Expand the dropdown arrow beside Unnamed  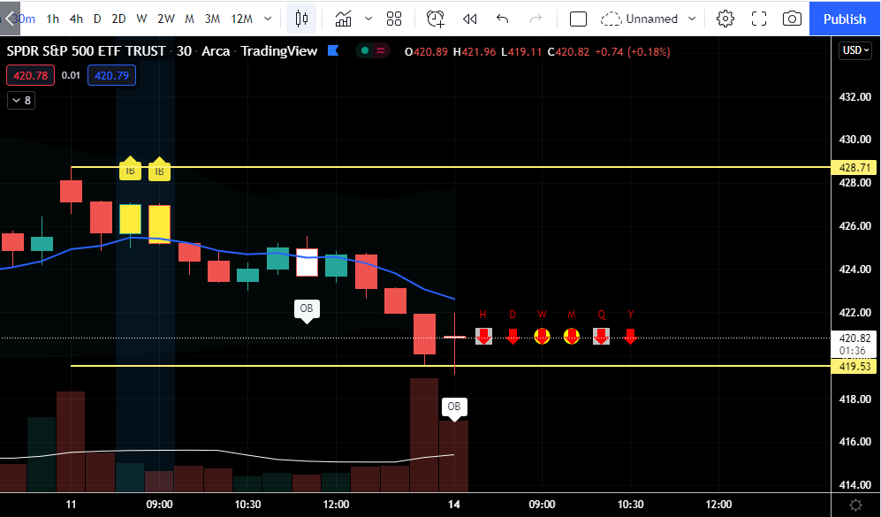[692, 19]
